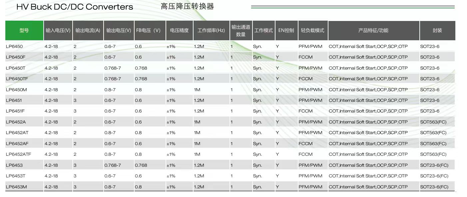Select model cell LP6450F

[16, 57]
